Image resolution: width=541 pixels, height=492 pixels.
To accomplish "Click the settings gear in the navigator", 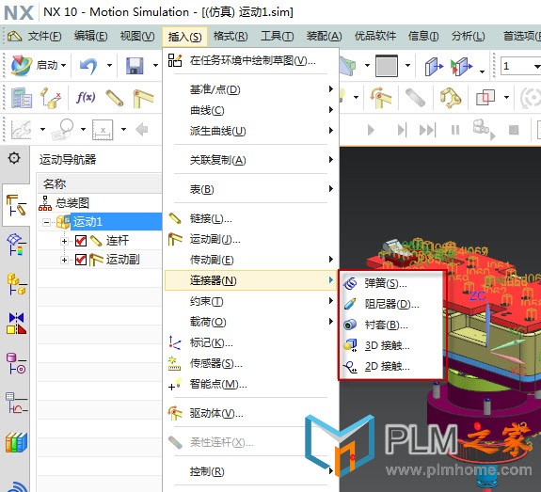I will 14,158.
